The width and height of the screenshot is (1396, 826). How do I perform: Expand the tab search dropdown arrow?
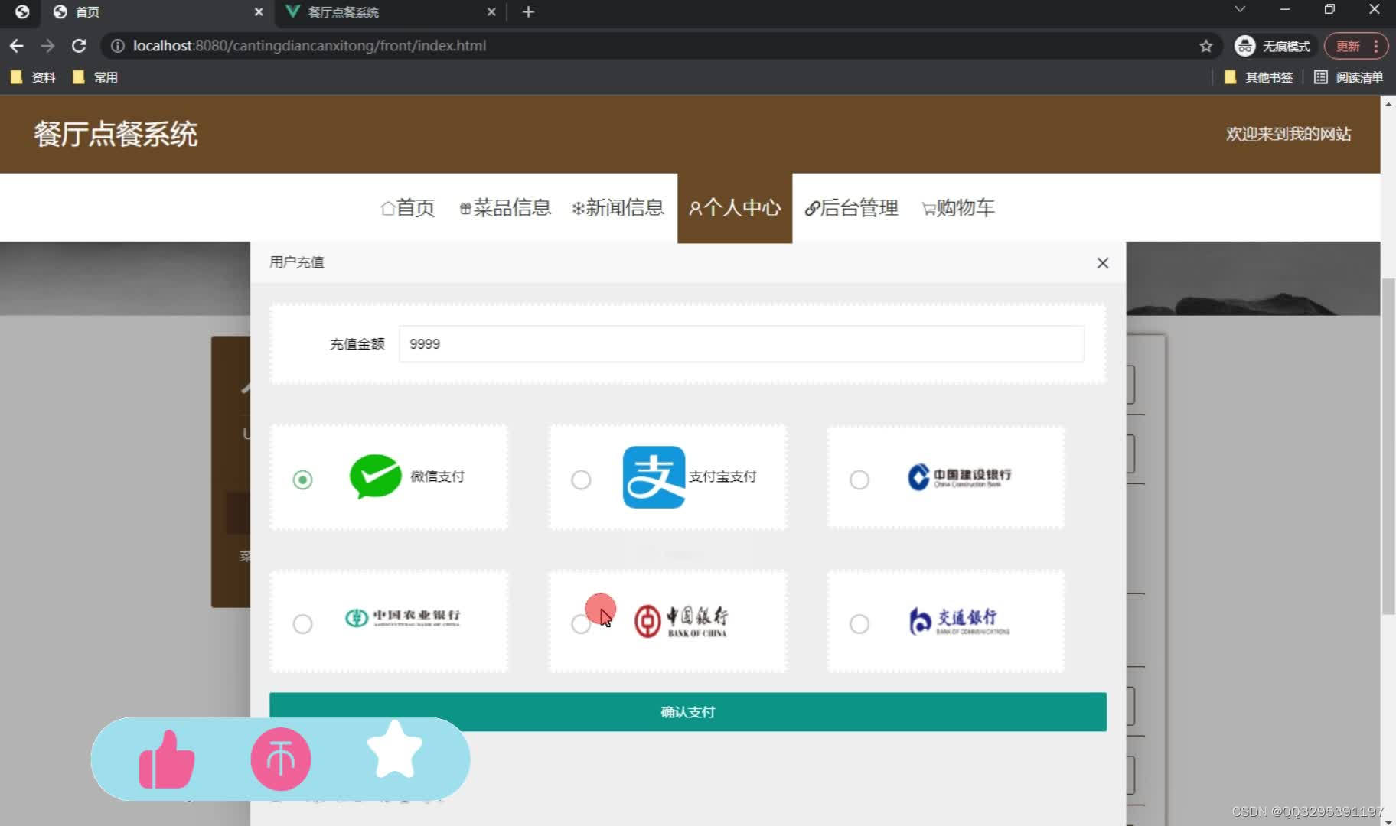pyautogui.click(x=1240, y=10)
